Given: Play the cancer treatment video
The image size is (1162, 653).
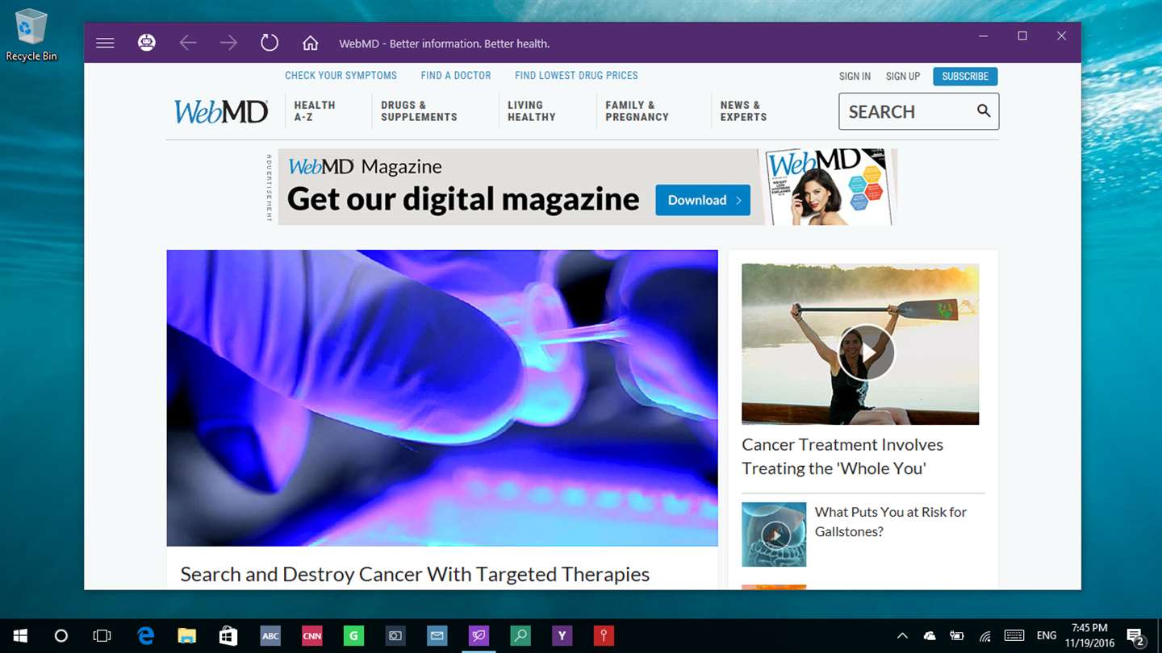Looking at the screenshot, I should tap(866, 352).
